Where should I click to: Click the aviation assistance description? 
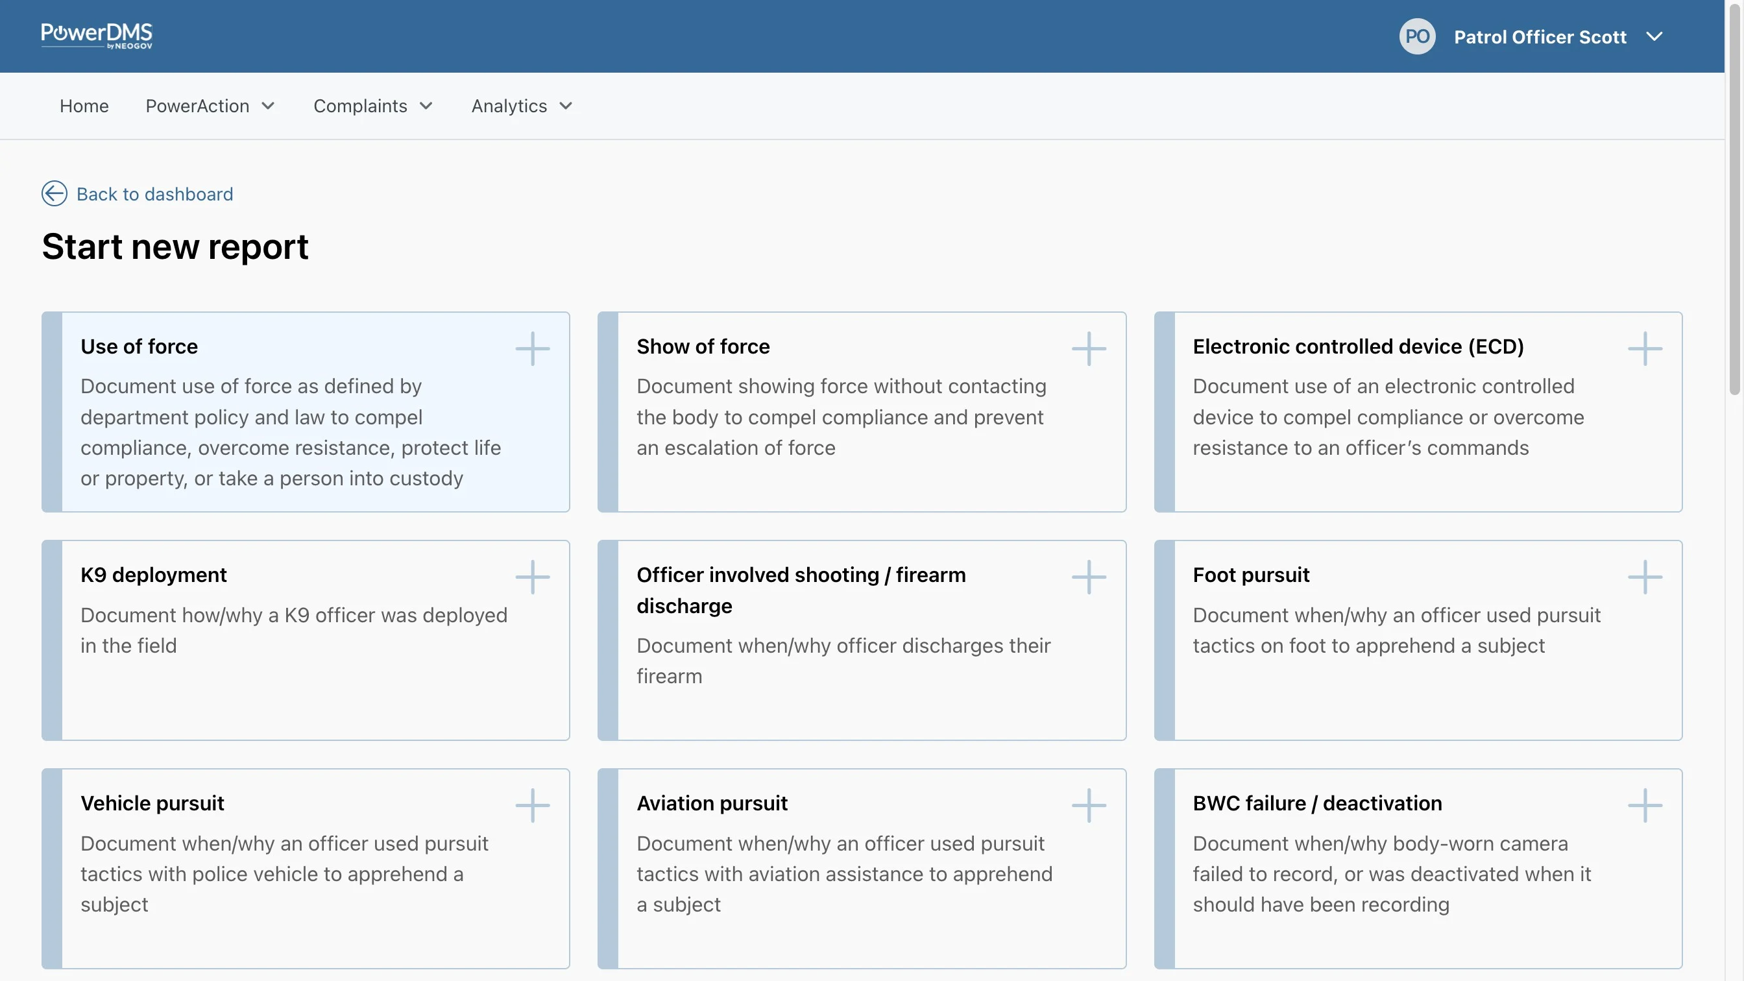844,874
